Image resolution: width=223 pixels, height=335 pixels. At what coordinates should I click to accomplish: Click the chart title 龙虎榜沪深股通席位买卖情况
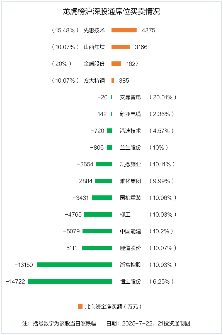[111, 12]
